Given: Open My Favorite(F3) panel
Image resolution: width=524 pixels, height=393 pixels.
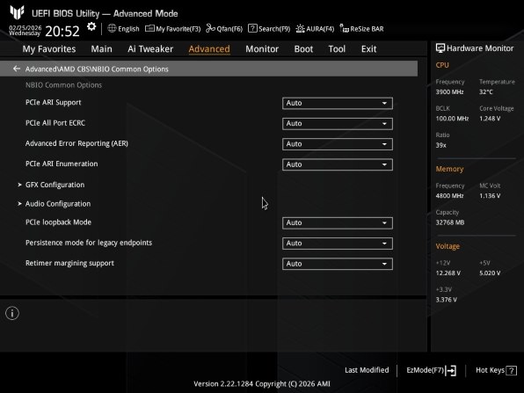Looking at the screenshot, I should point(173,29).
